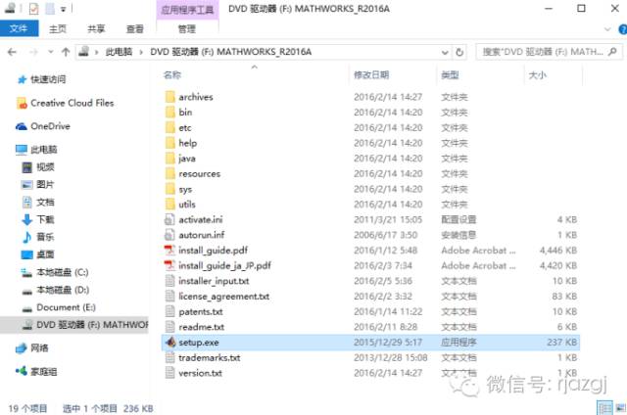Select 本地磁盘 (C:) in the navigation tree
This screenshot has width=627, height=415.
(x=62, y=271)
